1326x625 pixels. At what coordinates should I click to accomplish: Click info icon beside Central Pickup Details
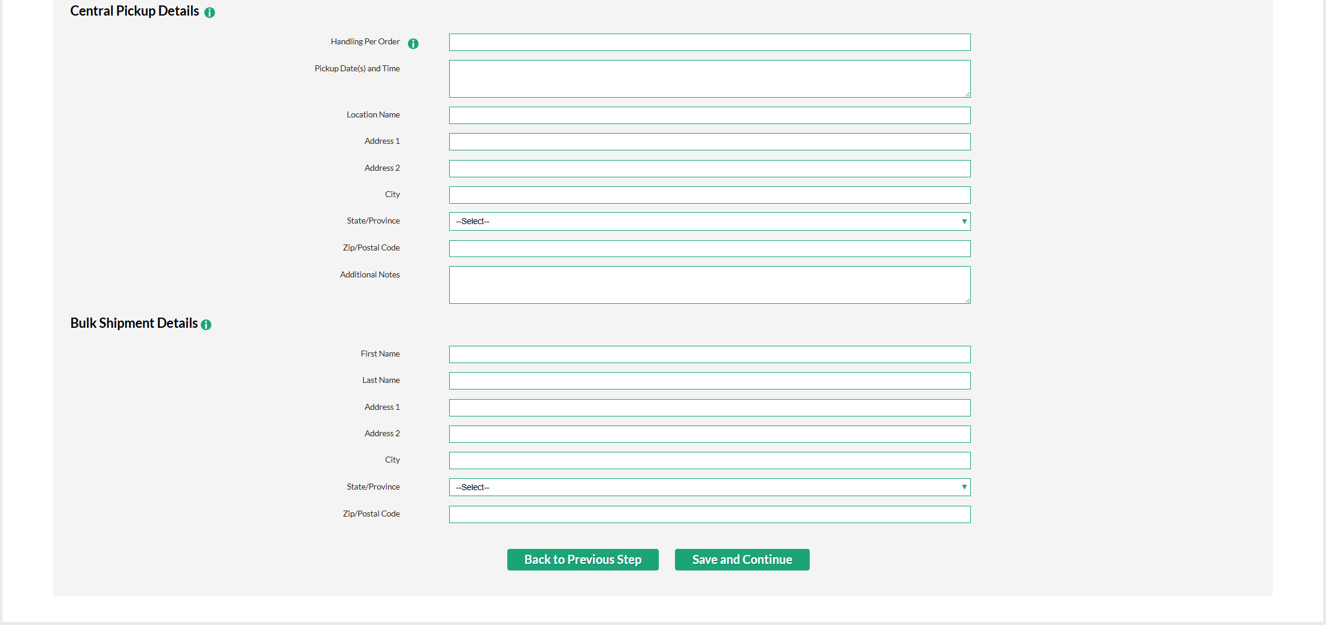[x=210, y=13]
